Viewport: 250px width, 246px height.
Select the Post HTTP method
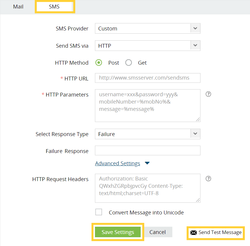tap(99, 63)
